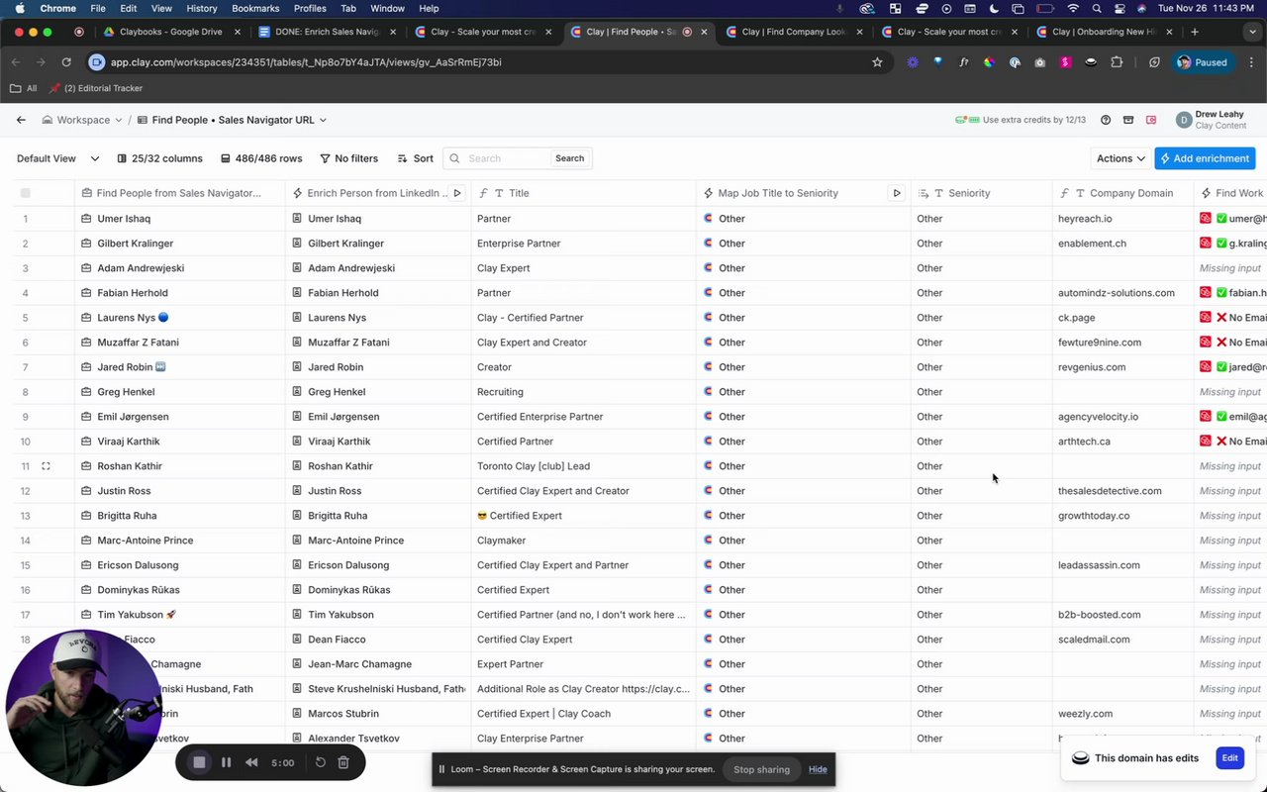Image resolution: width=1267 pixels, height=792 pixels.
Task: Switch to the Clay | Onboarding New Hires tab
Action: 1104,32
